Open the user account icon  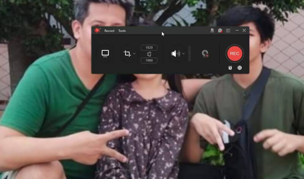212,30
